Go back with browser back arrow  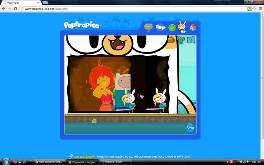(x=4, y=9)
